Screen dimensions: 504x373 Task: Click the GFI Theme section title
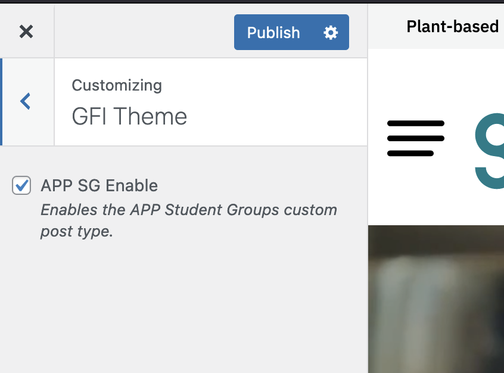click(129, 116)
